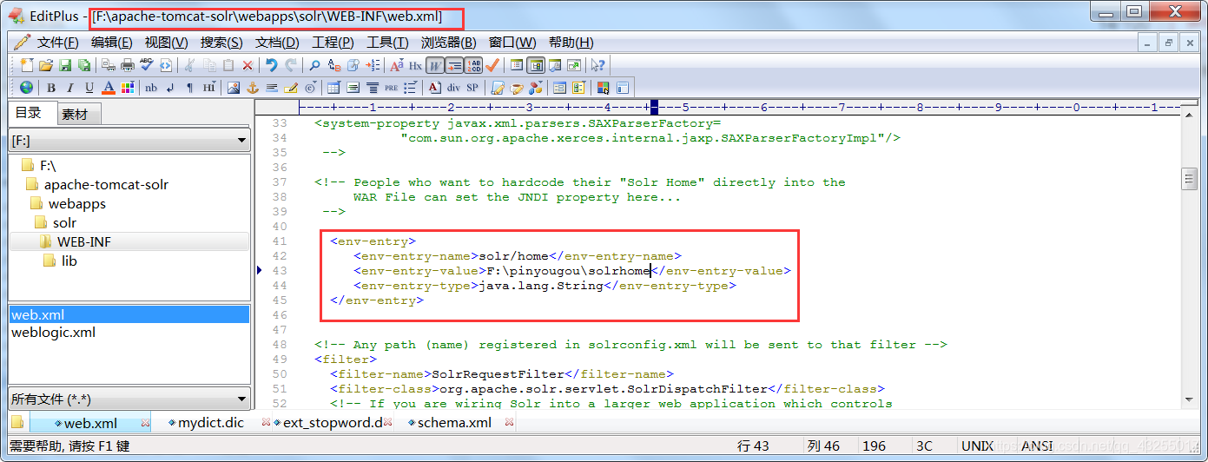Click the Open file folder icon
The image size is (1208, 462).
(x=46, y=65)
